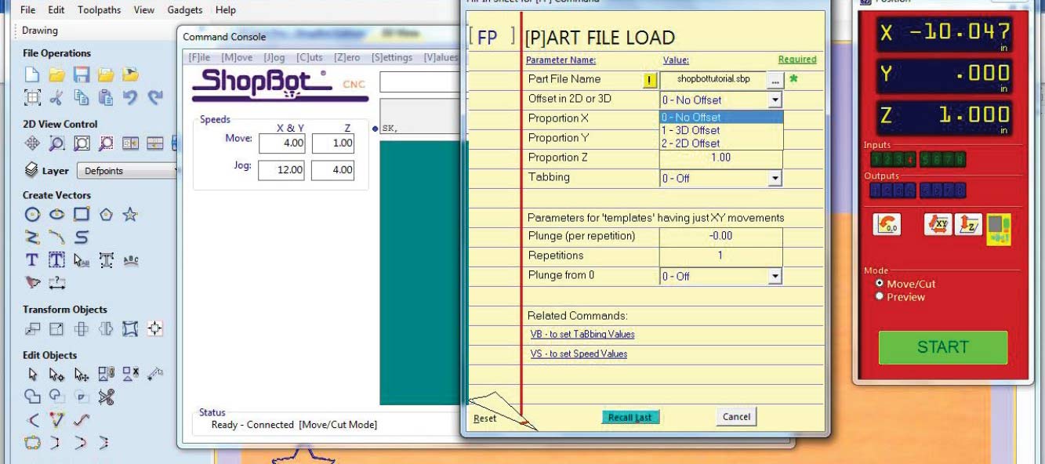1045x464 pixels.
Task: Click the XY move icon in Position window
Action: point(938,225)
